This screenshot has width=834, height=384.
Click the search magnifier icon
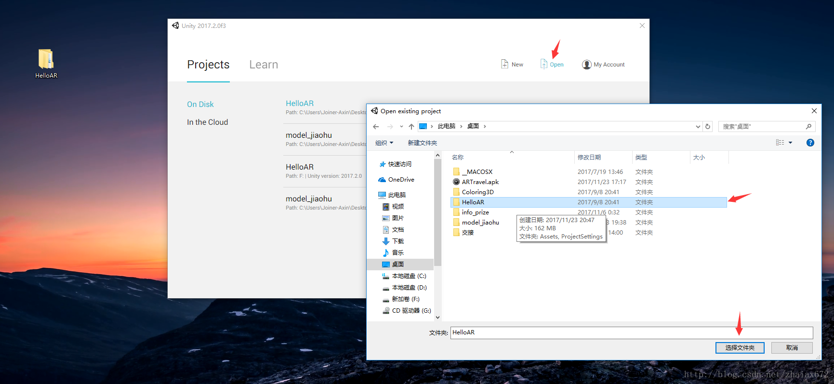[x=808, y=127]
